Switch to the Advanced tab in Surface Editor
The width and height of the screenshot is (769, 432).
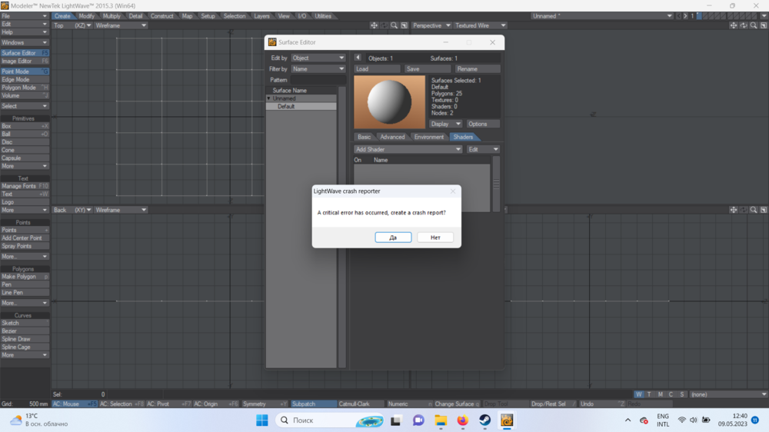(x=392, y=137)
